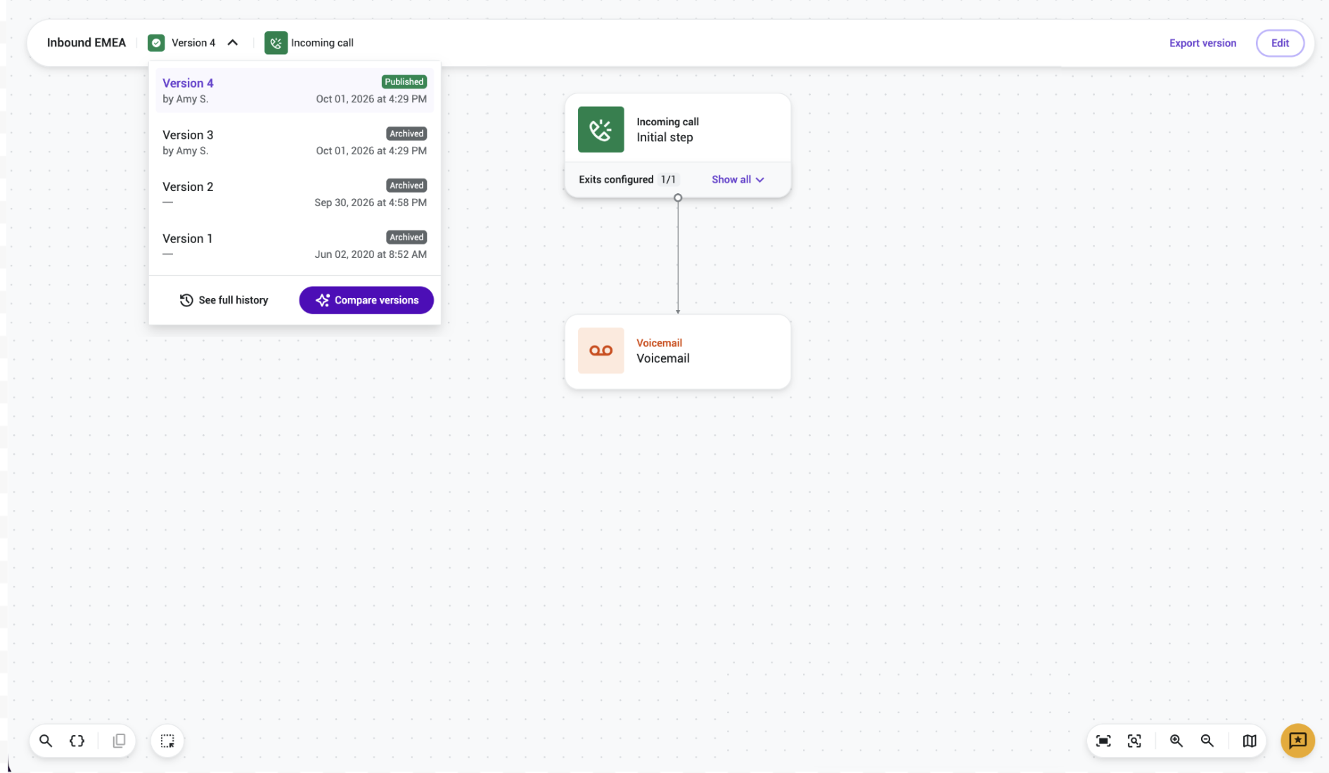Activate the dashed selection box tool
1329x773 pixels.
pos(167,741)
